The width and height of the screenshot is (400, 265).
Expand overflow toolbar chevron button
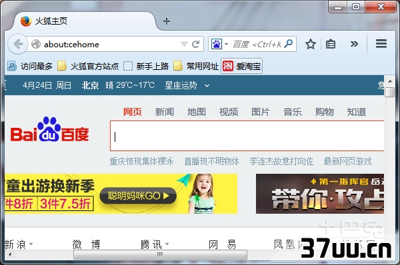[x=354, y=44]
